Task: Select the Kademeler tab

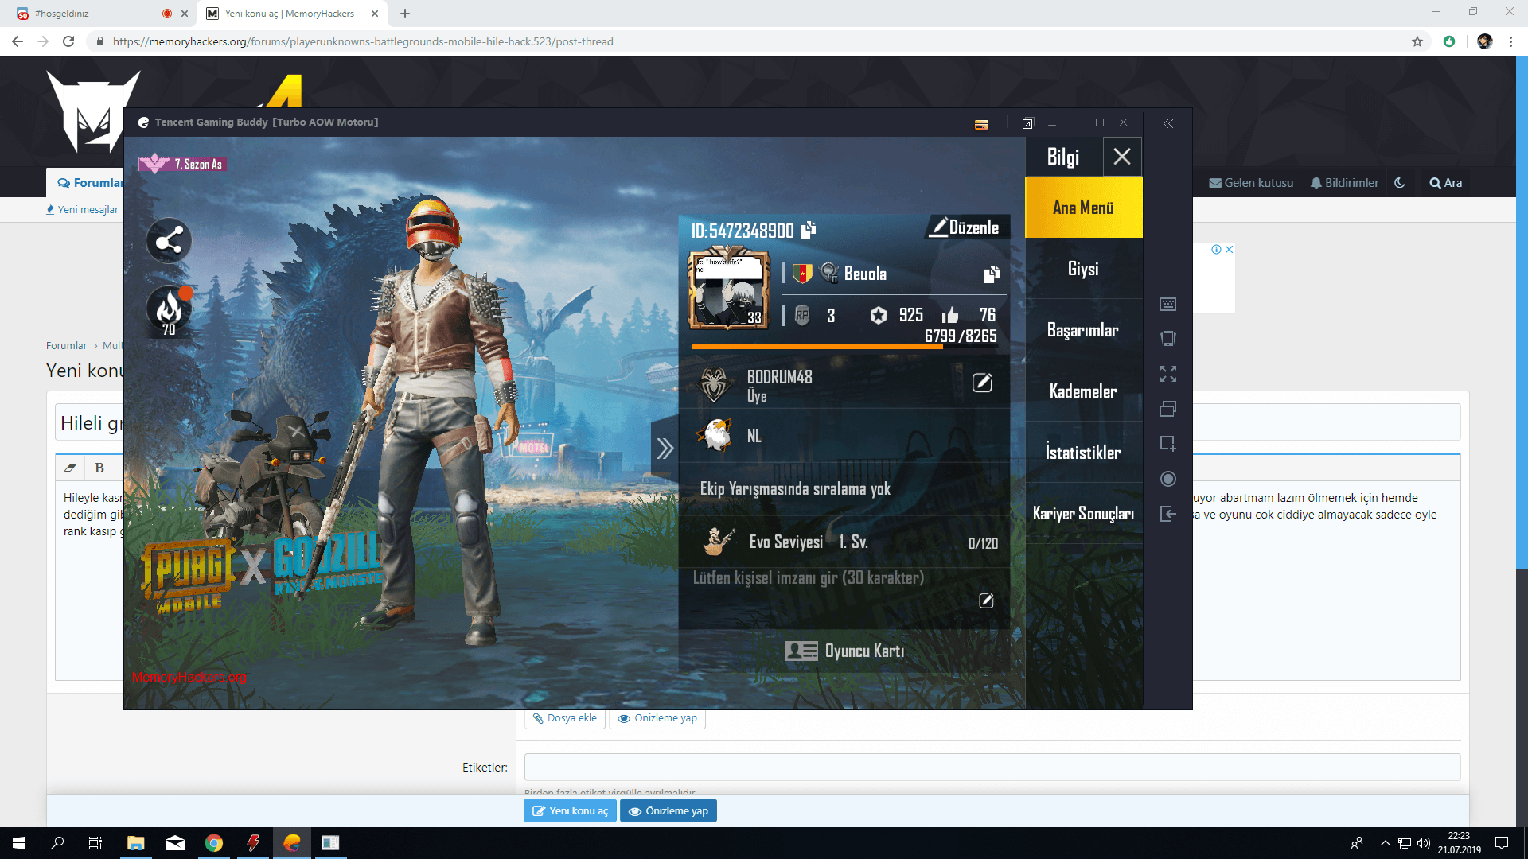Action: pyautogui.click(x=1083, y=391)
